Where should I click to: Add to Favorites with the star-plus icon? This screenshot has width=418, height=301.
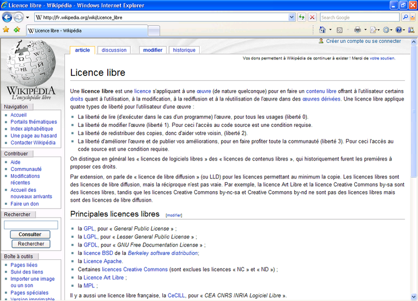tap(17, 30)
